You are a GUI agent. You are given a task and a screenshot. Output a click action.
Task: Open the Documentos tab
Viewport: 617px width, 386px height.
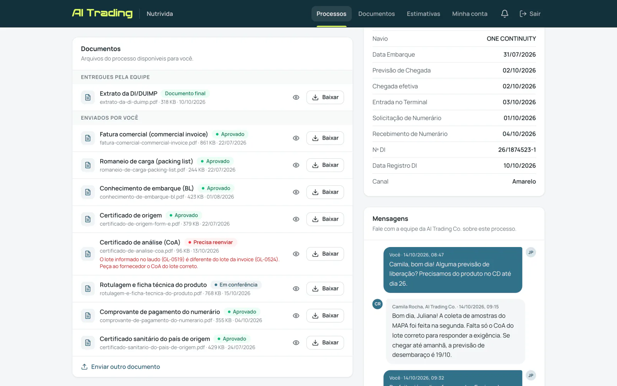coord(376,14)
